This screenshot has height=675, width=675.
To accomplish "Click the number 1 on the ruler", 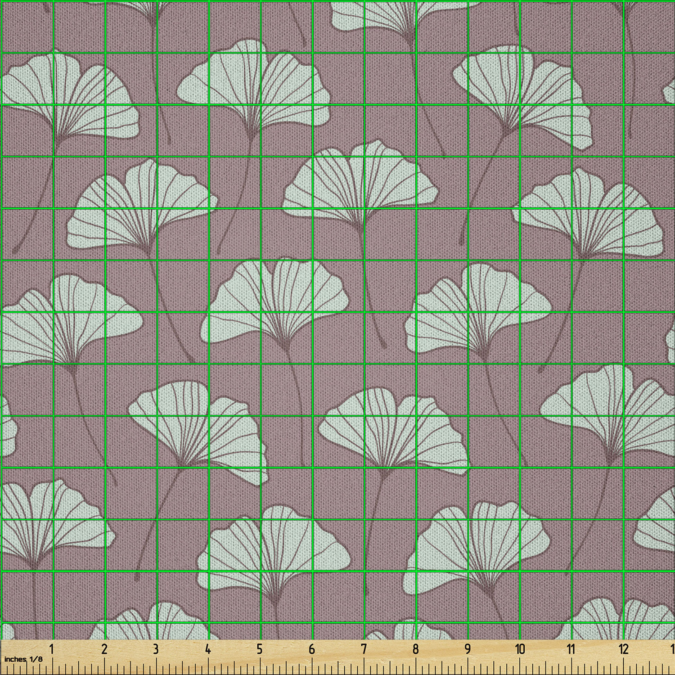I will (x=52, y=649).
